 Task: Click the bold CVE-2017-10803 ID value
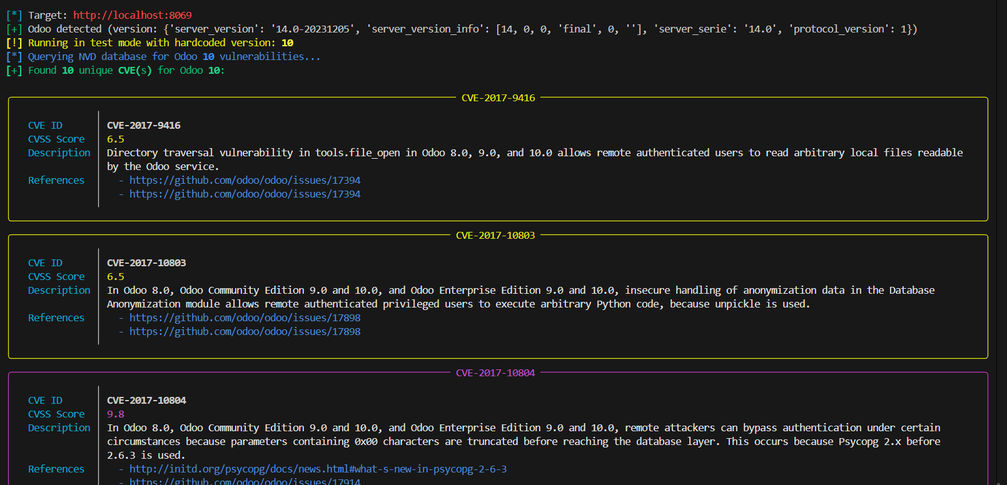tap(146, 262)
